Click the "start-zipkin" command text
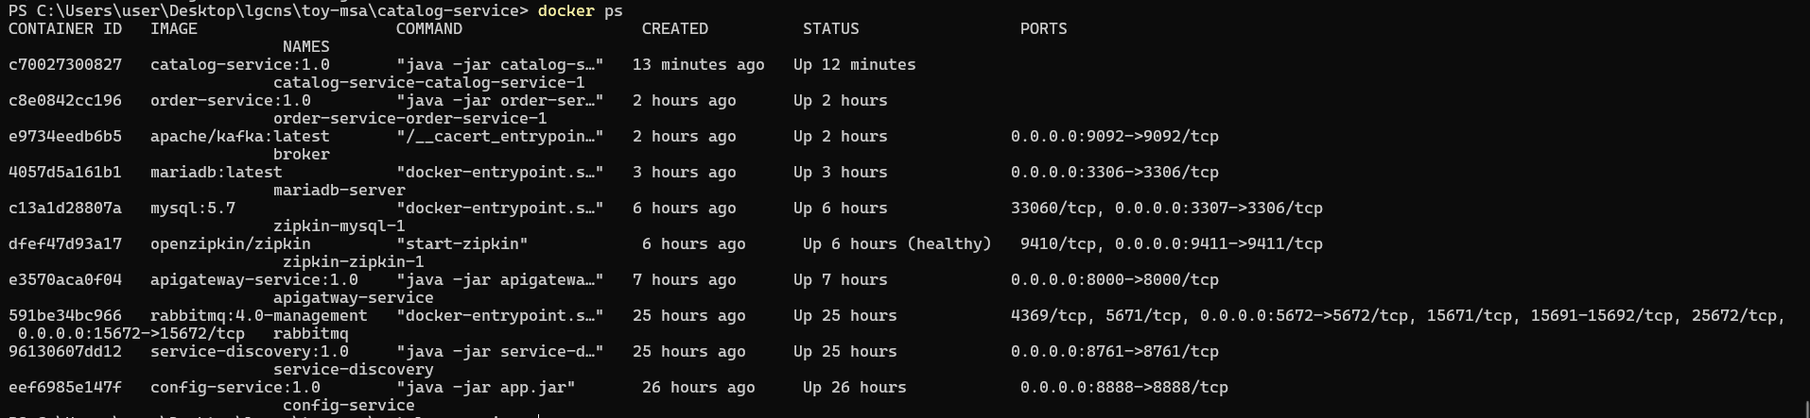Image resolution: width=1810 pixels, height=418 pixels. pos(462,244)
